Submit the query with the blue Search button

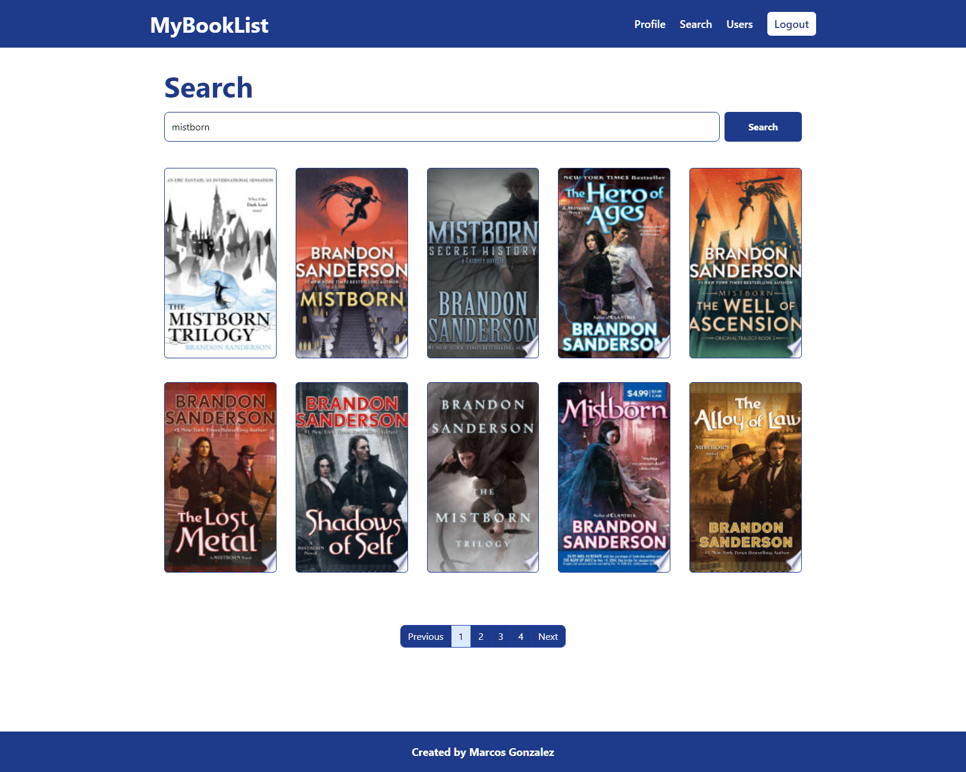(763, 127)
